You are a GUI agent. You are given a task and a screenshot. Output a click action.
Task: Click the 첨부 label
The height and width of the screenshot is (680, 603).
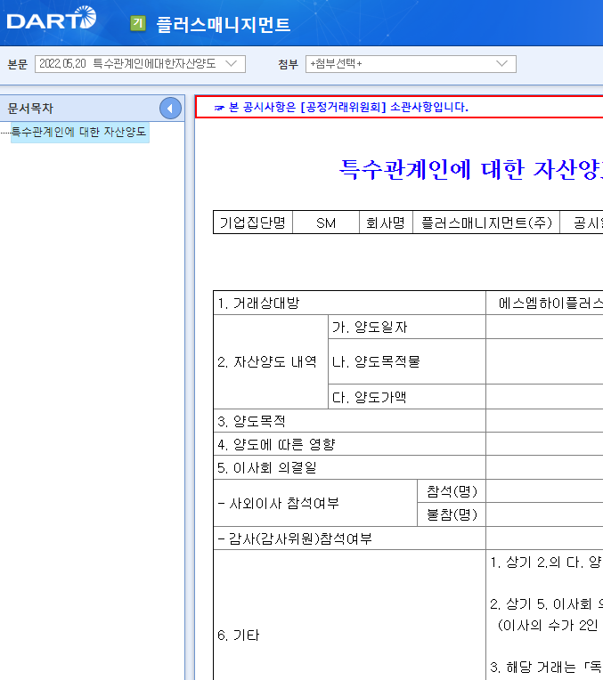tap(288, 64)
